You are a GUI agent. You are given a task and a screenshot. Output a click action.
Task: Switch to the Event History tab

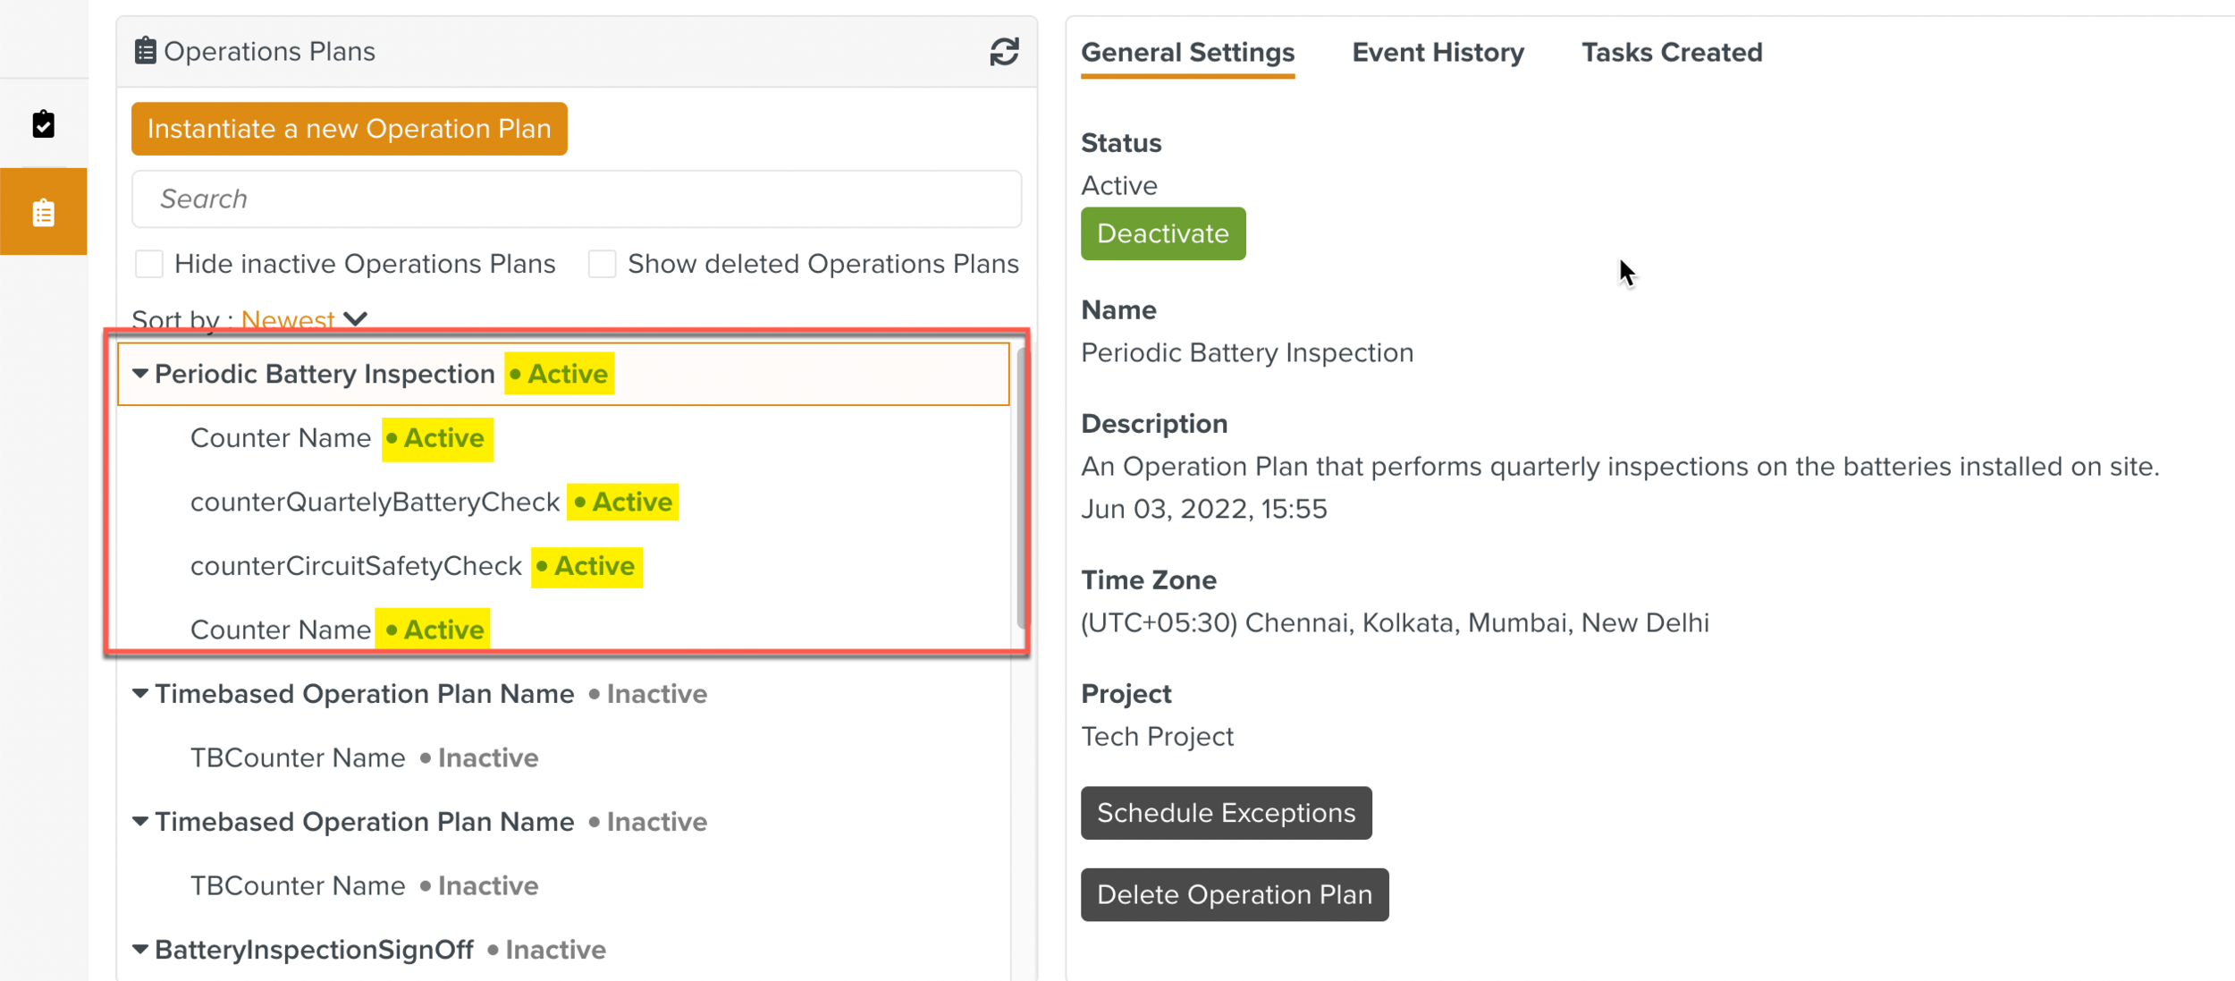pyautogui.click(x=1438, y=53)
